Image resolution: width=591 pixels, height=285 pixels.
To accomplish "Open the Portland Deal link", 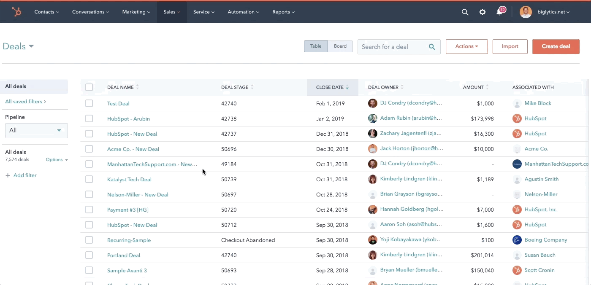I will click(124, 255).
